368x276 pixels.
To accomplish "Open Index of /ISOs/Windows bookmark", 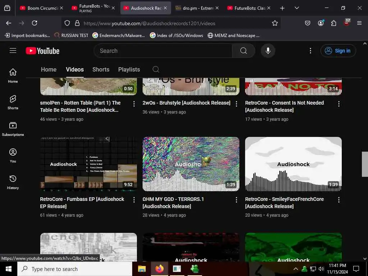I will (176, 36).
